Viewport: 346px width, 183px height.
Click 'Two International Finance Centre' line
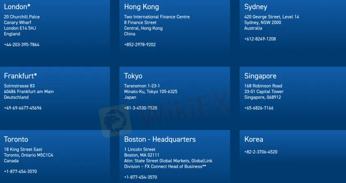tap(157, 17)
